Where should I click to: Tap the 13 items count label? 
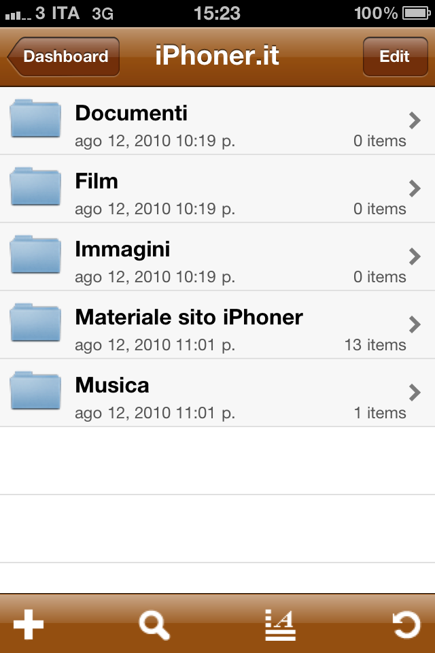pos(375,345)
